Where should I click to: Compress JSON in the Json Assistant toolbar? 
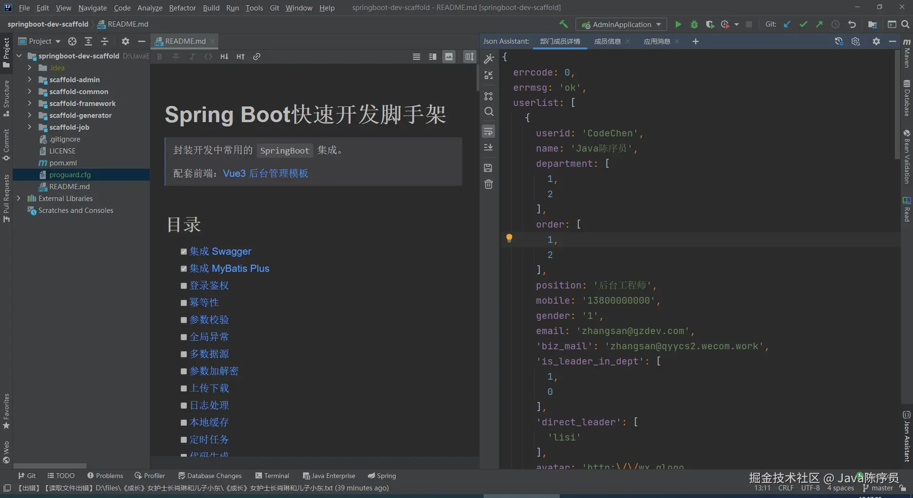489,75
